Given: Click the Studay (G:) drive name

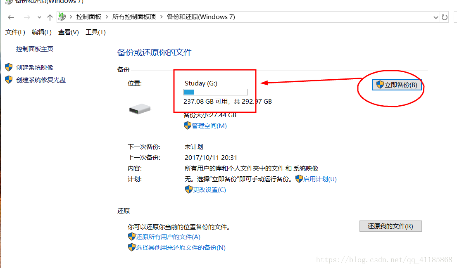Looking at the screenshot, I should click(x=201, y=83).
